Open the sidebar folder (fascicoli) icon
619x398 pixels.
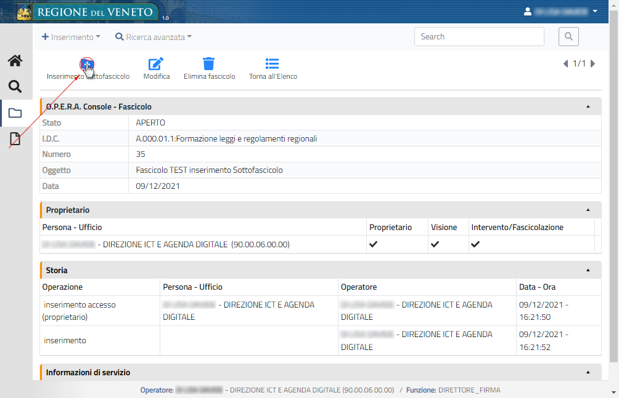point(15,113)
